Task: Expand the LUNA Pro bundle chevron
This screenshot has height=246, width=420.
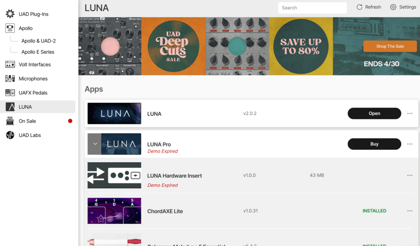Action: 95,144
